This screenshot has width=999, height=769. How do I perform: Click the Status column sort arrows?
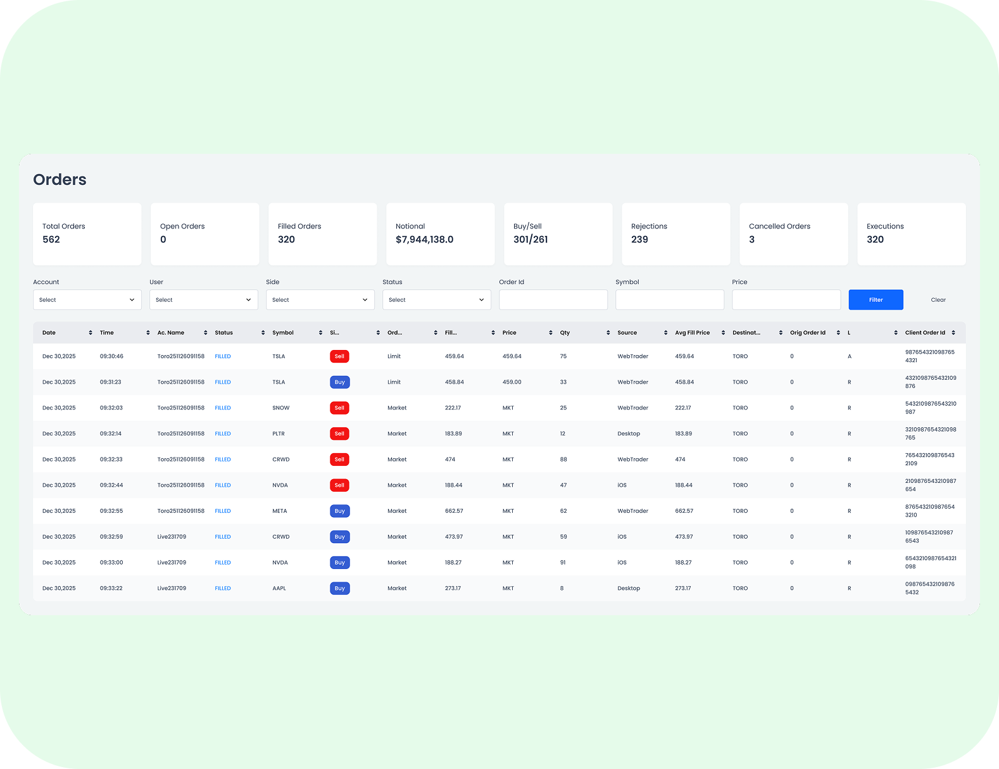coord(263,333)
